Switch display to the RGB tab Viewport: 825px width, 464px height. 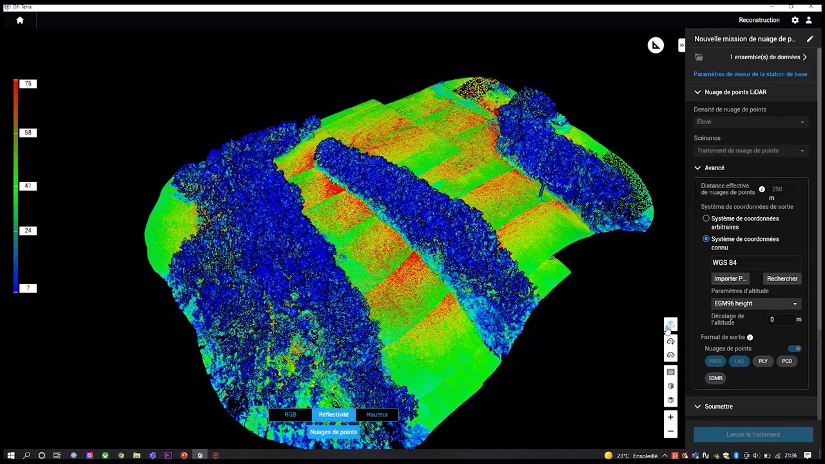[x=290, y=415]
